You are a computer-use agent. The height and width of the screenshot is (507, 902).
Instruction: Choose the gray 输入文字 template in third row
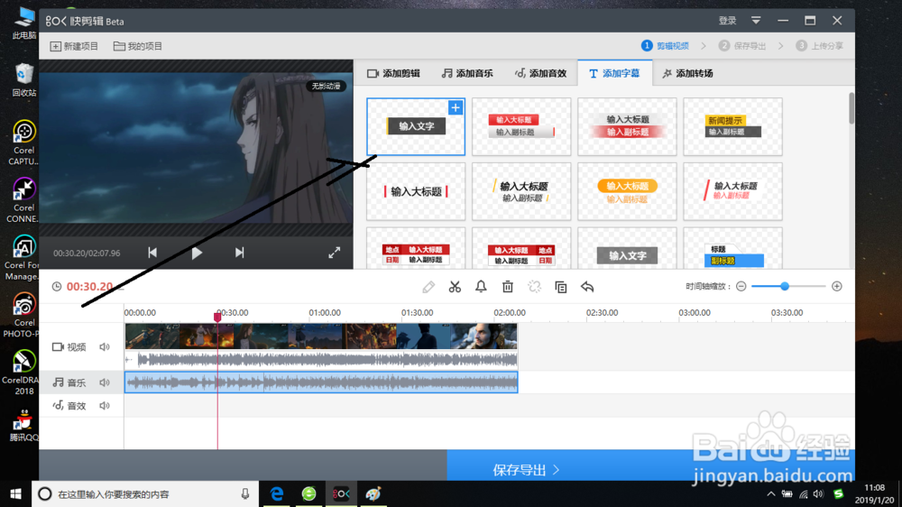[x=627, y=249]
